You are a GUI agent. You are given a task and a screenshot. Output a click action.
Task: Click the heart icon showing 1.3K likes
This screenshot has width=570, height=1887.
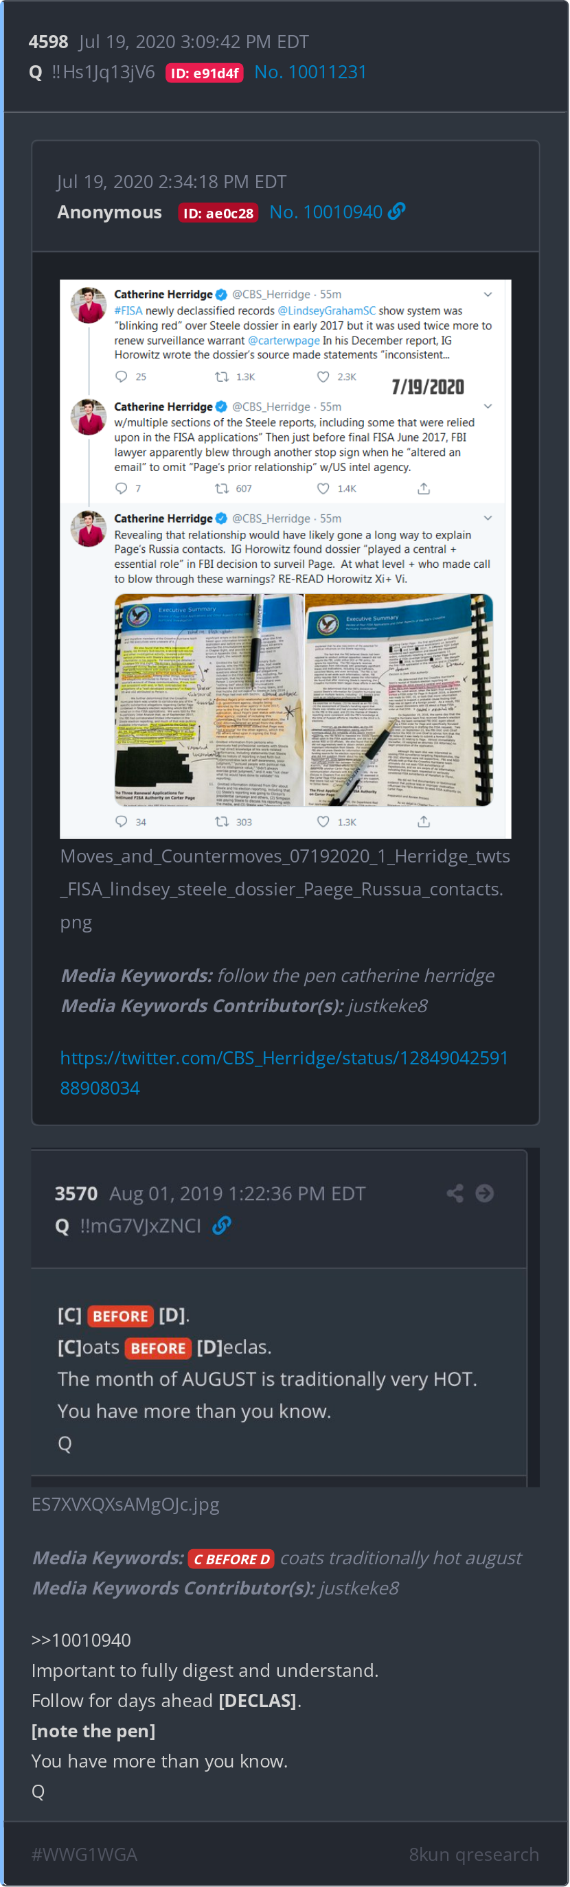pos(323,822)
